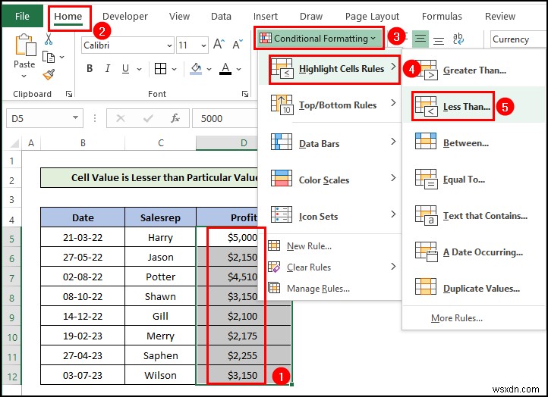Screen dimensions: 548x397
Task: Expand Clear Rules submenu
Action: (331, 267)
